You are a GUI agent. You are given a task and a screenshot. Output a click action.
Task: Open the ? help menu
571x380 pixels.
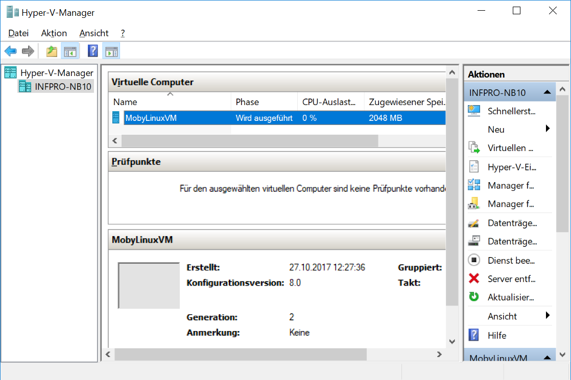123,33
